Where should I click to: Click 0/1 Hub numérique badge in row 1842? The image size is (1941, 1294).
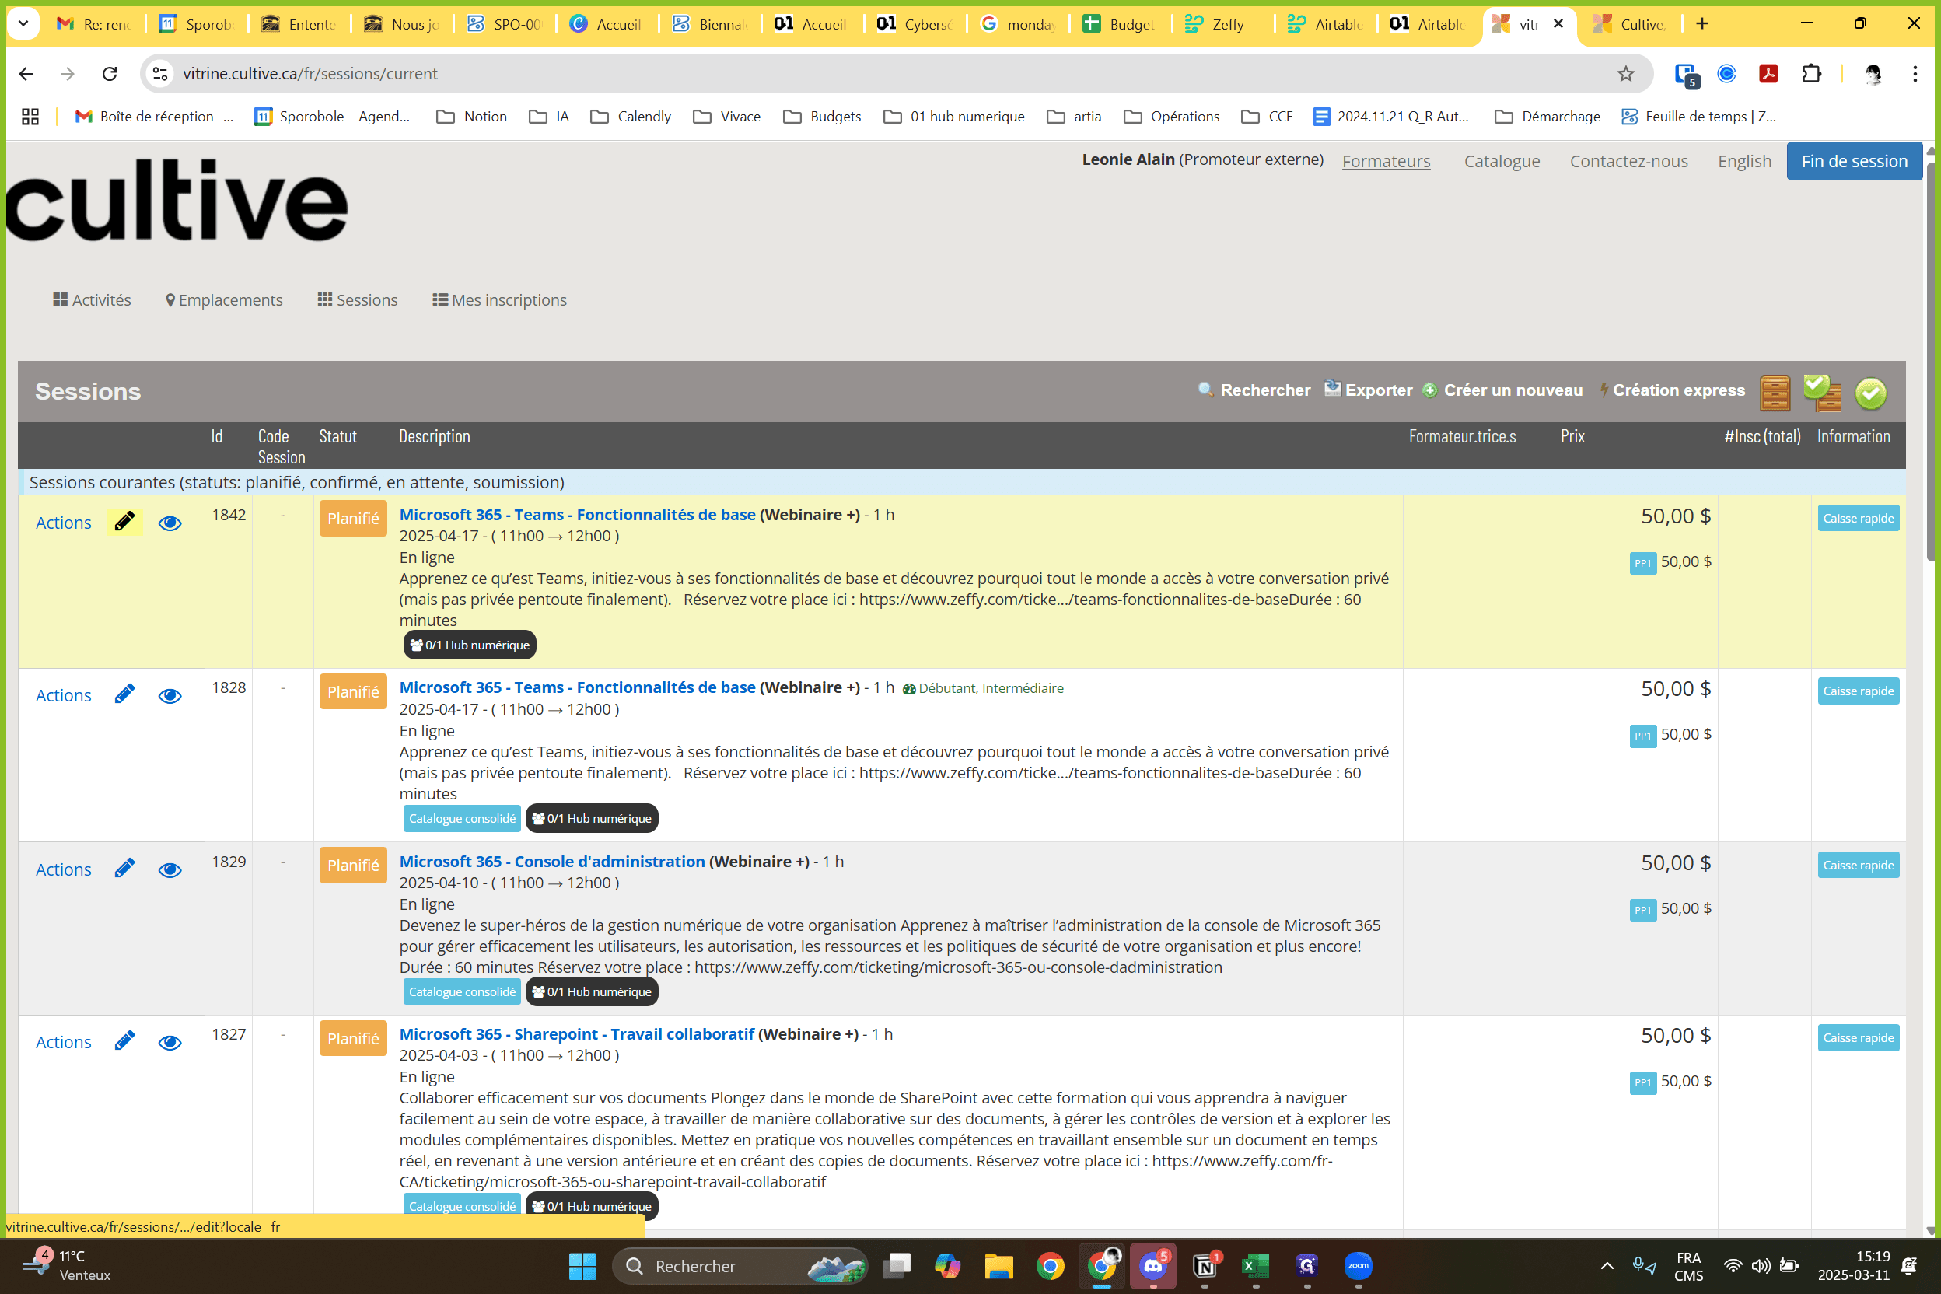pyautogui.click(x=470, y=645)
